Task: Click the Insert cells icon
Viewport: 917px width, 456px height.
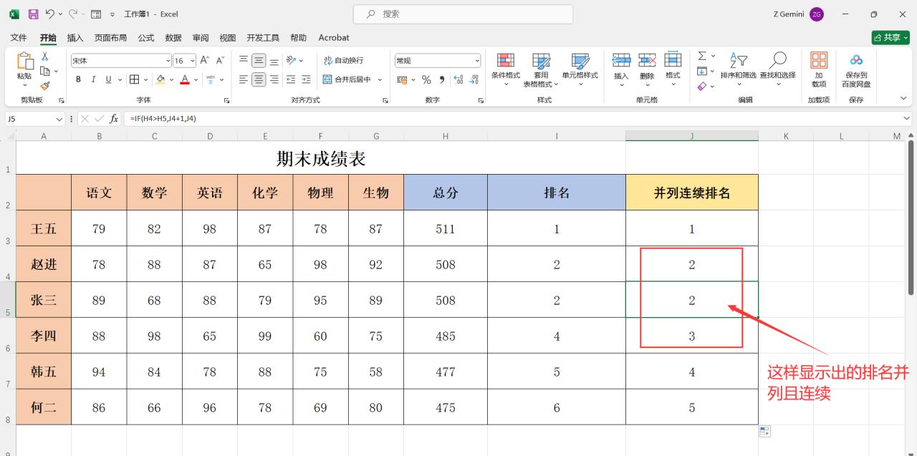Action: 621,61
